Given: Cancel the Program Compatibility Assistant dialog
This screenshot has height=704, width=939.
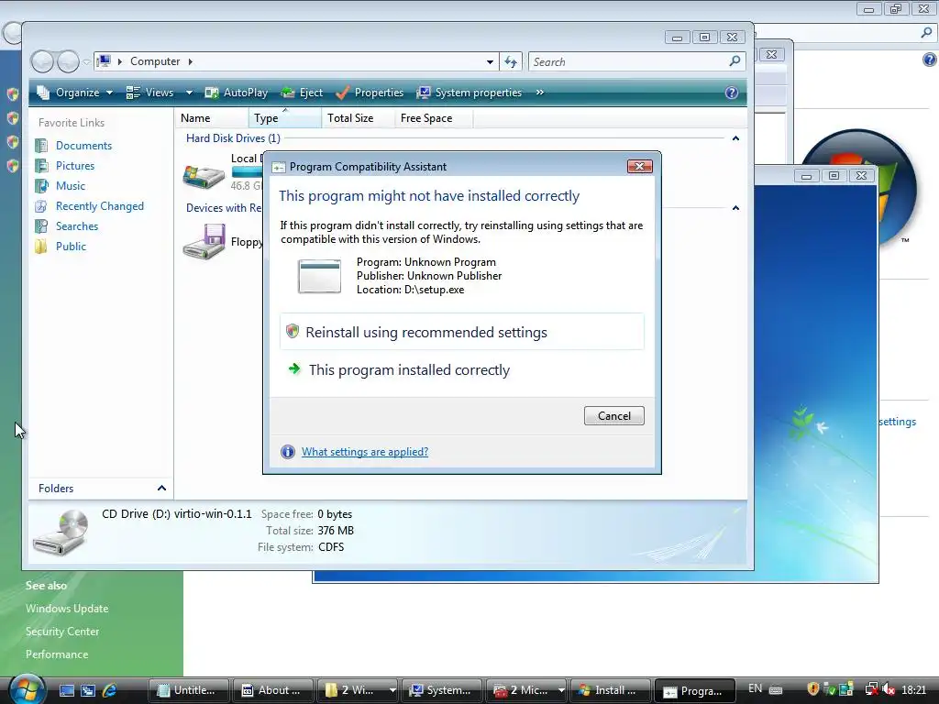Looking at the screenshot, I should point(613,415).
